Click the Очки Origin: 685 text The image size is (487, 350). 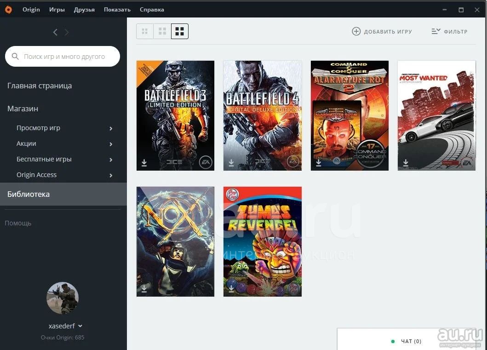63,338
